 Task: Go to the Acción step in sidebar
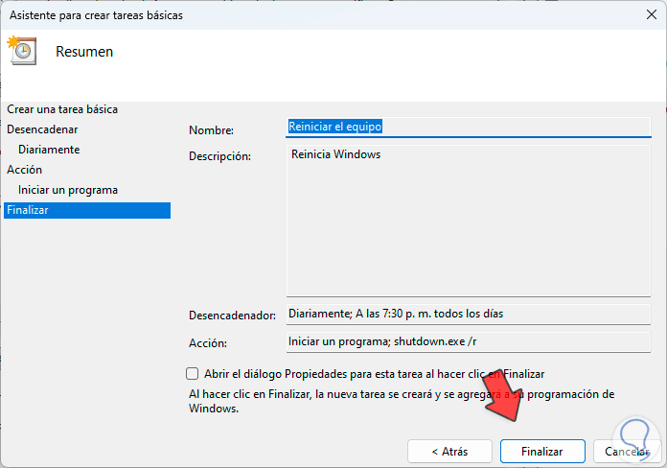[x=24, y=170]
